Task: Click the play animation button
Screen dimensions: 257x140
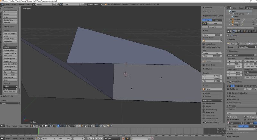Action: click(97, 138)
